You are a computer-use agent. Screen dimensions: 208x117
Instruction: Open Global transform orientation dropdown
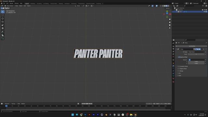click(x=78, y=6)
